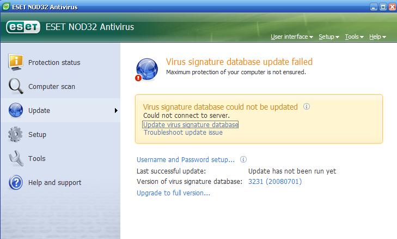Click the ESET logo in header
The width and height of the screenshot is (397, 239).
[21, 27]
